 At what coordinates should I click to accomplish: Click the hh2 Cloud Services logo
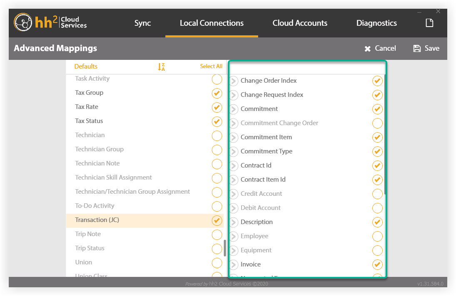pos(50,23)
